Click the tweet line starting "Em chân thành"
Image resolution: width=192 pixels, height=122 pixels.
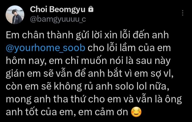pyautogui.click(x=87, y=35)
